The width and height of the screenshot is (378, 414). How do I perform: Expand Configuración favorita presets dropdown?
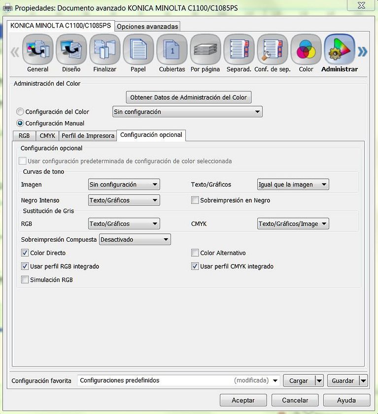coord(179,381)
